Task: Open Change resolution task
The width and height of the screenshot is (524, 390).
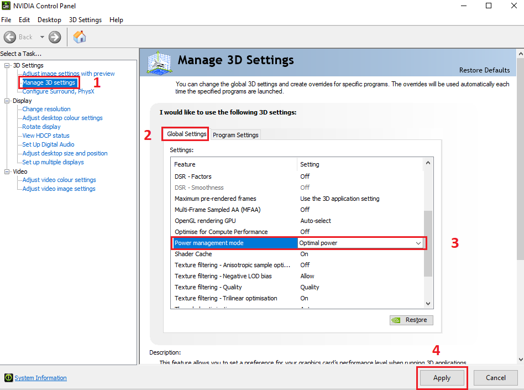Action: (46, 109)
